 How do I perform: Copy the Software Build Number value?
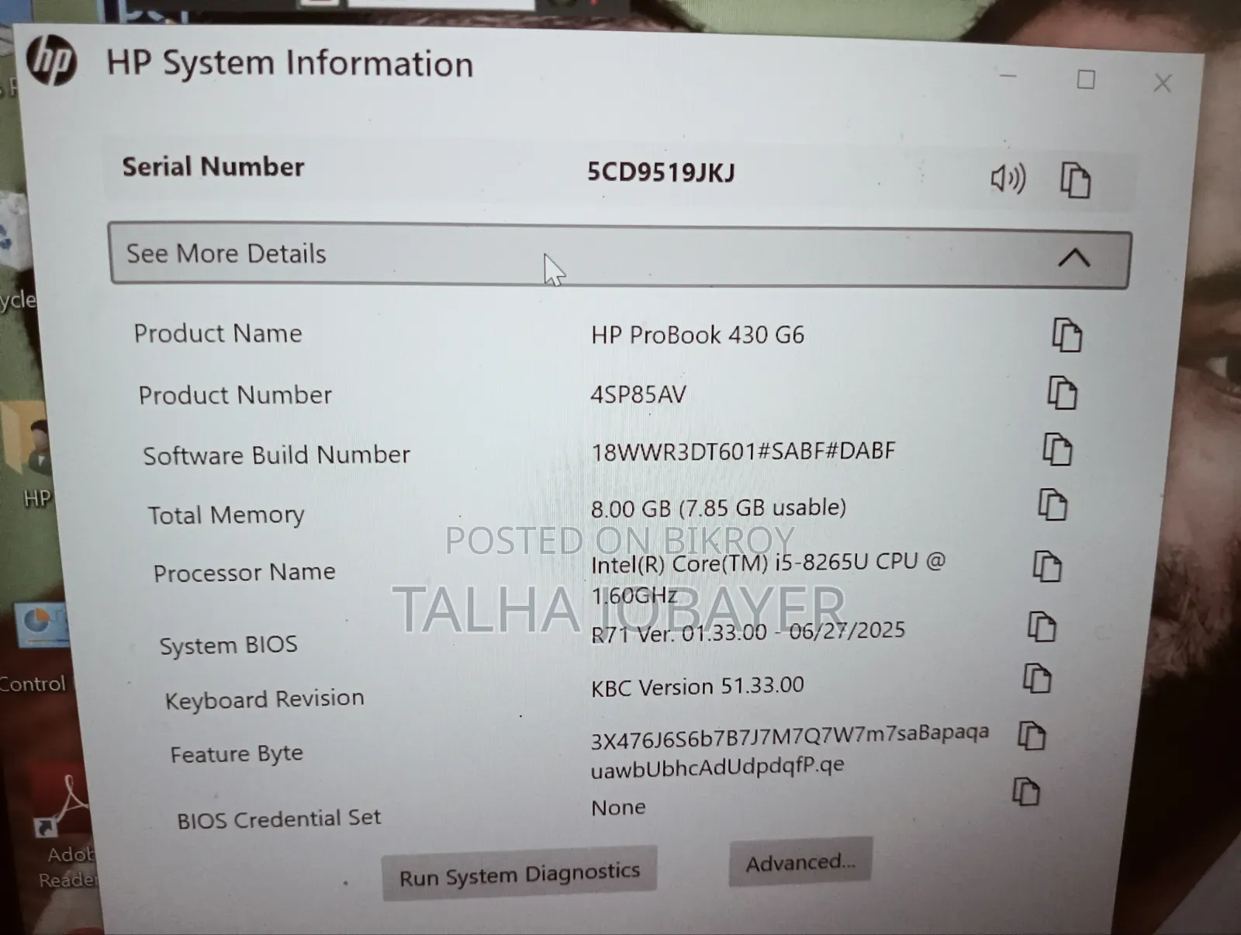pyautogui.click(x=1057, y=449)
